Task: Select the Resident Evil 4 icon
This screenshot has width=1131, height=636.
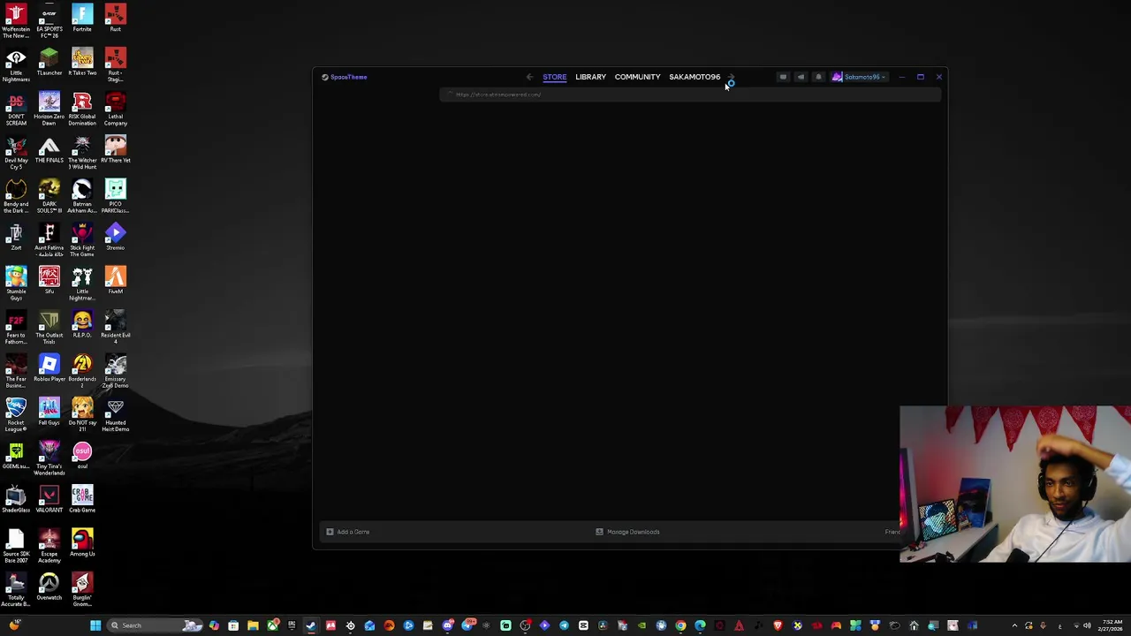Action: 115,328
